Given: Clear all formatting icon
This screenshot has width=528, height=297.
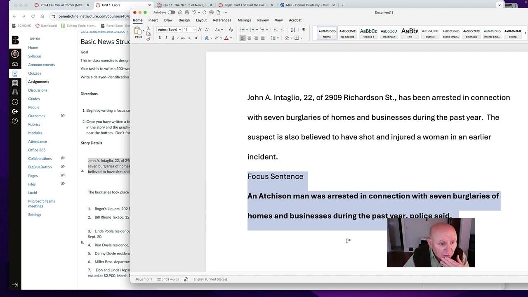Looking at the screenshot, I should point(231,30).
